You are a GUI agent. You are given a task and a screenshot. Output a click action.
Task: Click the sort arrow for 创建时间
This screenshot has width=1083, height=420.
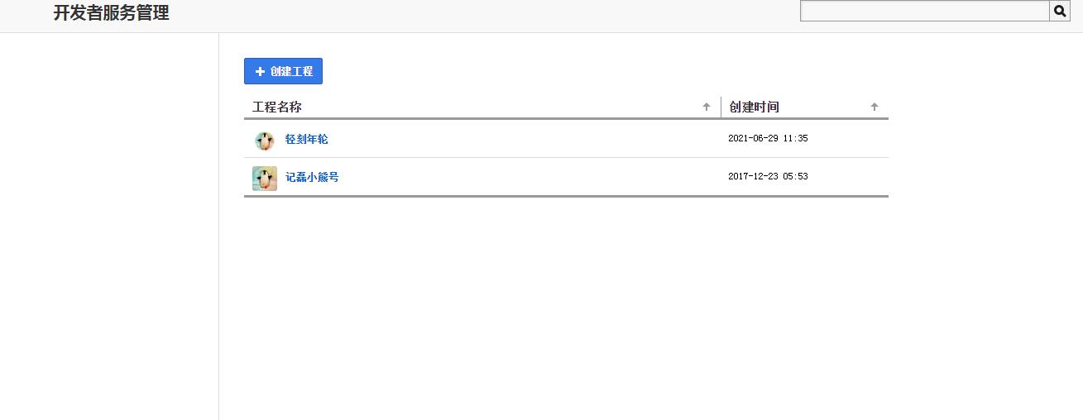coord(875,107)
